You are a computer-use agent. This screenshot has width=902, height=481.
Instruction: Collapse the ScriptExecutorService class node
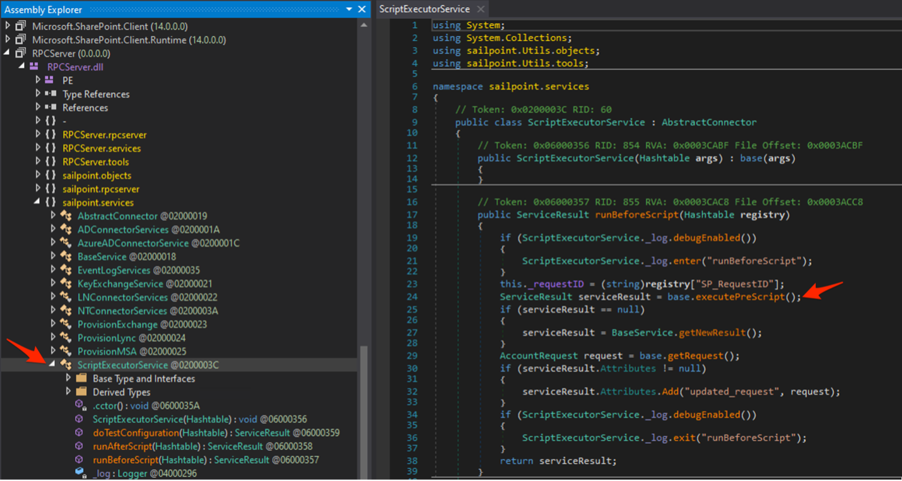coord(53,365)
